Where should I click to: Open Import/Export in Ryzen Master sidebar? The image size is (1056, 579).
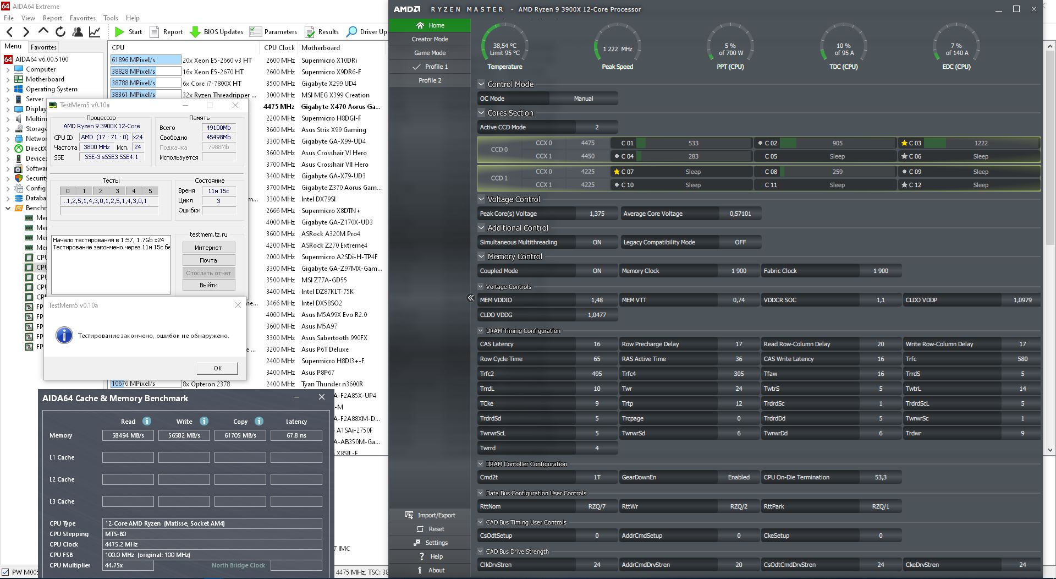[430, 515]
